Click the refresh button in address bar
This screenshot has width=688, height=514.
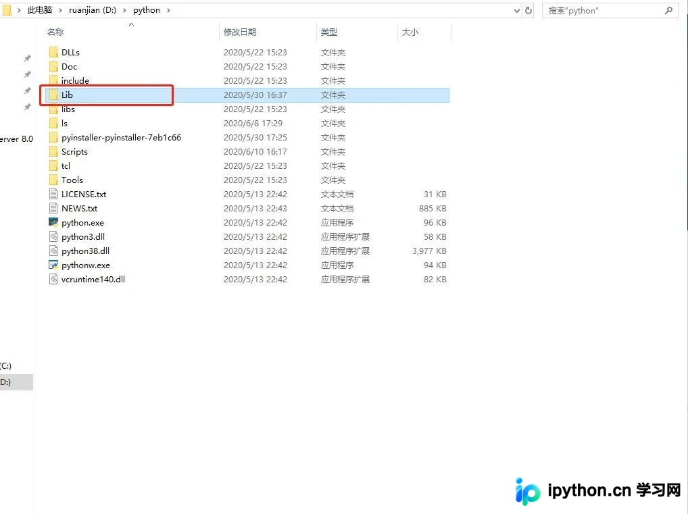(x=529, y=10)
